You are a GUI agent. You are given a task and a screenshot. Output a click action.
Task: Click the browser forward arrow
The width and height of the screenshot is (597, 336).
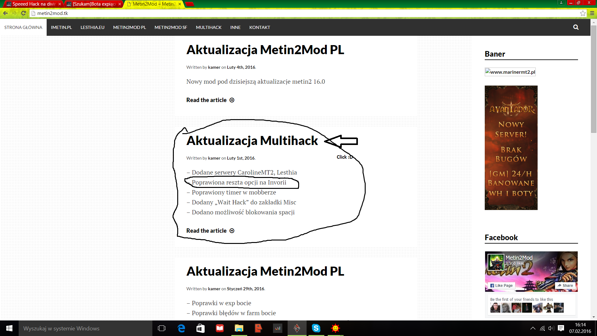coord(14,13)
